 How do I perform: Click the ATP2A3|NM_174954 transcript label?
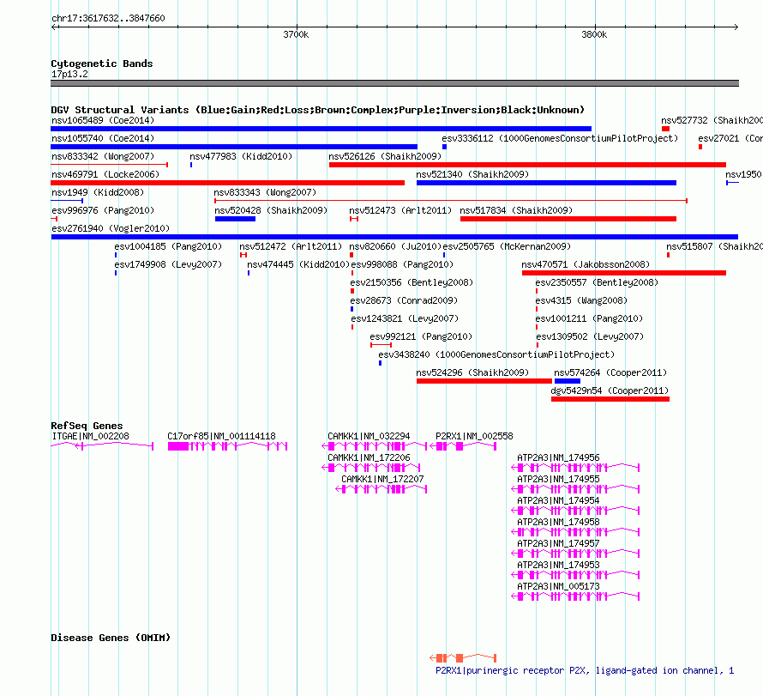pyautogui.click(x=558, y=500)
